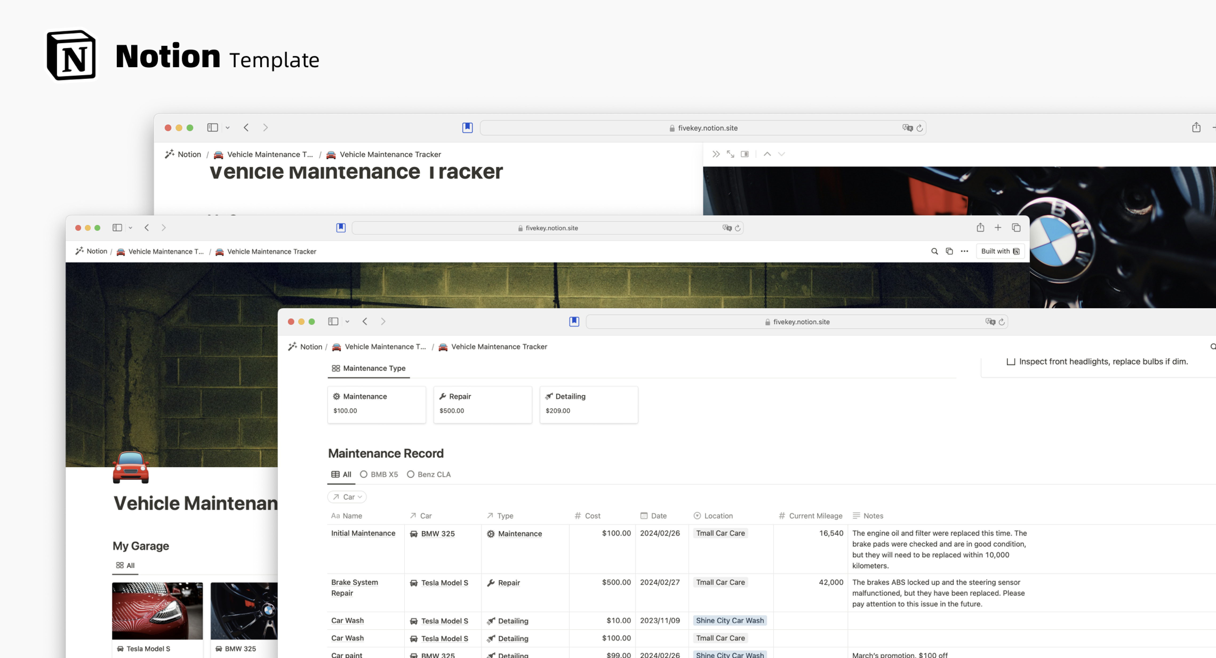Close side peek with double-chevron in back window

716,154
